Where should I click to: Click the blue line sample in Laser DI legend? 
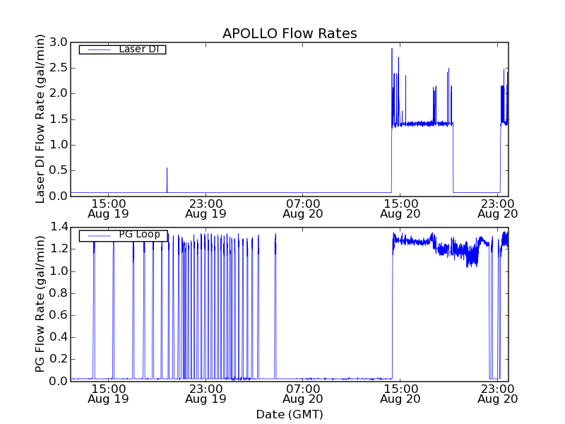97,49
